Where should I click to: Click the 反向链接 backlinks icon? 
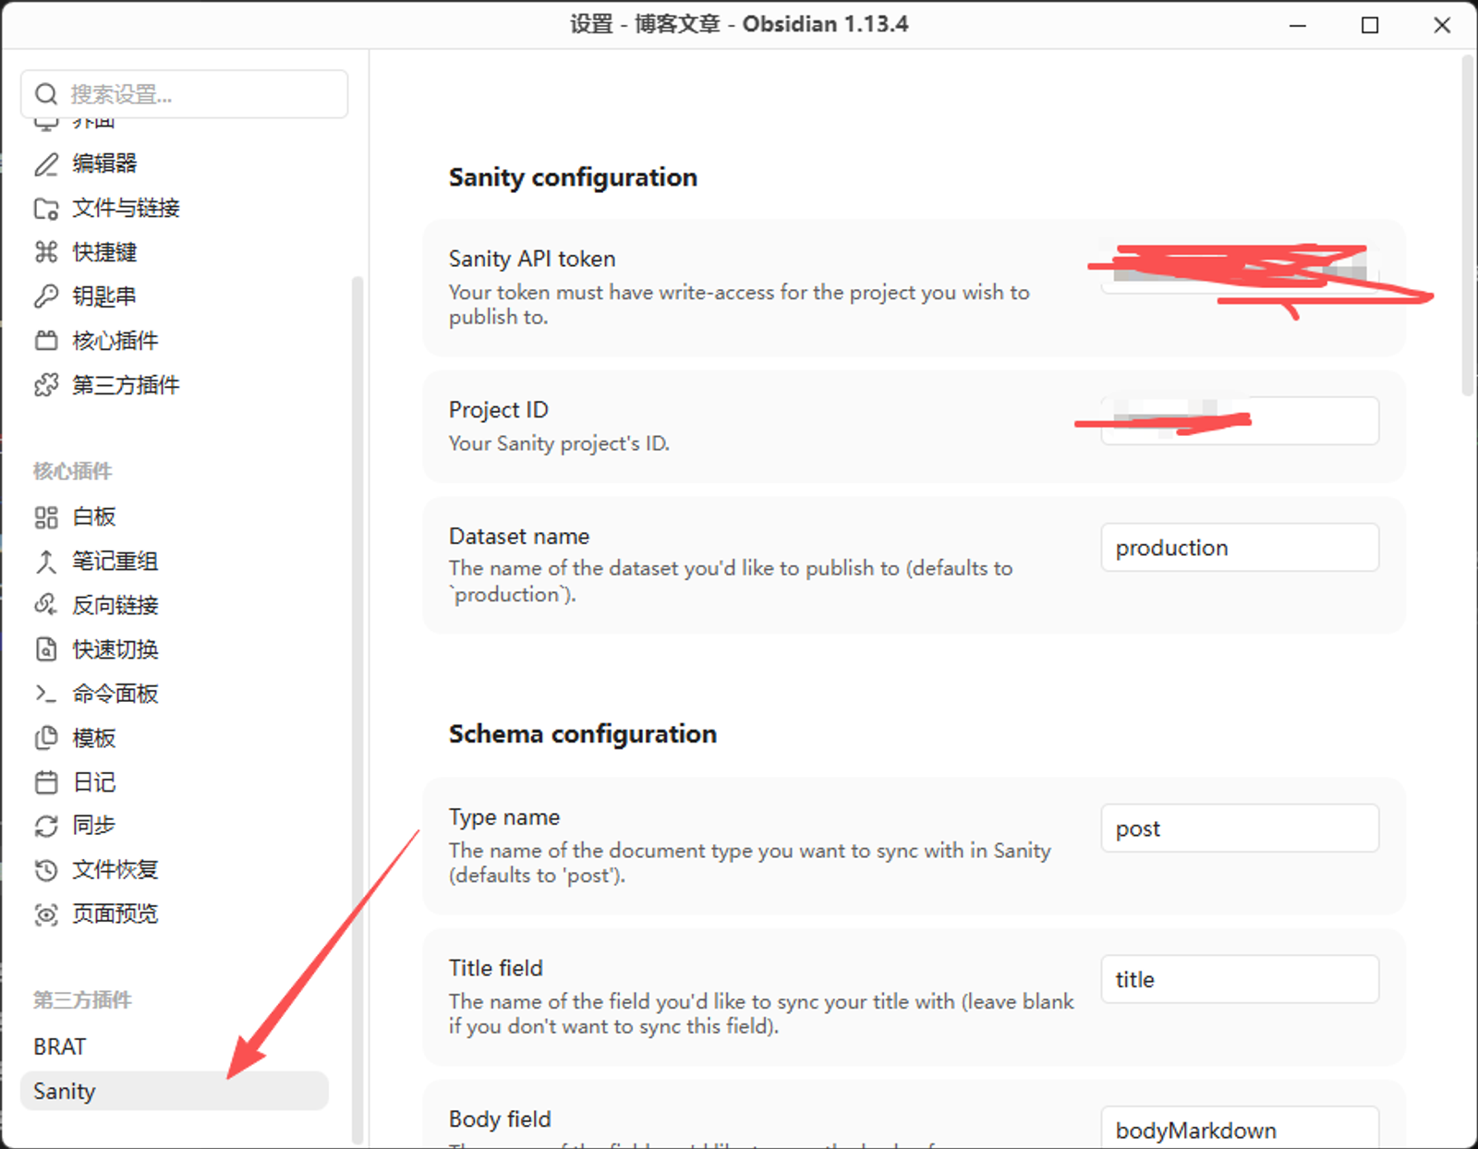46,605
